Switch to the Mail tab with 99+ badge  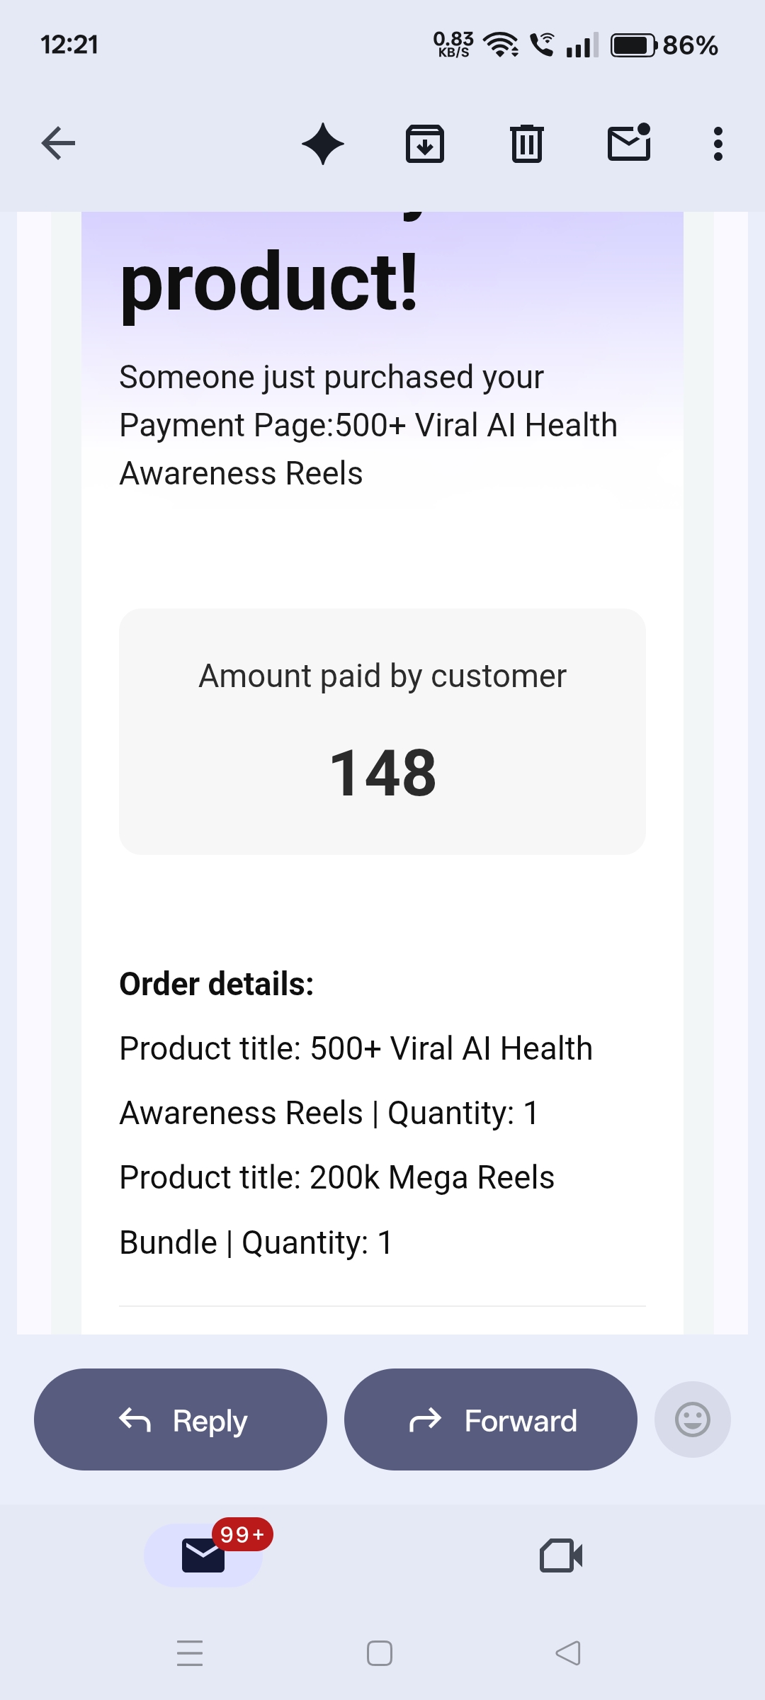point(203,1555)
